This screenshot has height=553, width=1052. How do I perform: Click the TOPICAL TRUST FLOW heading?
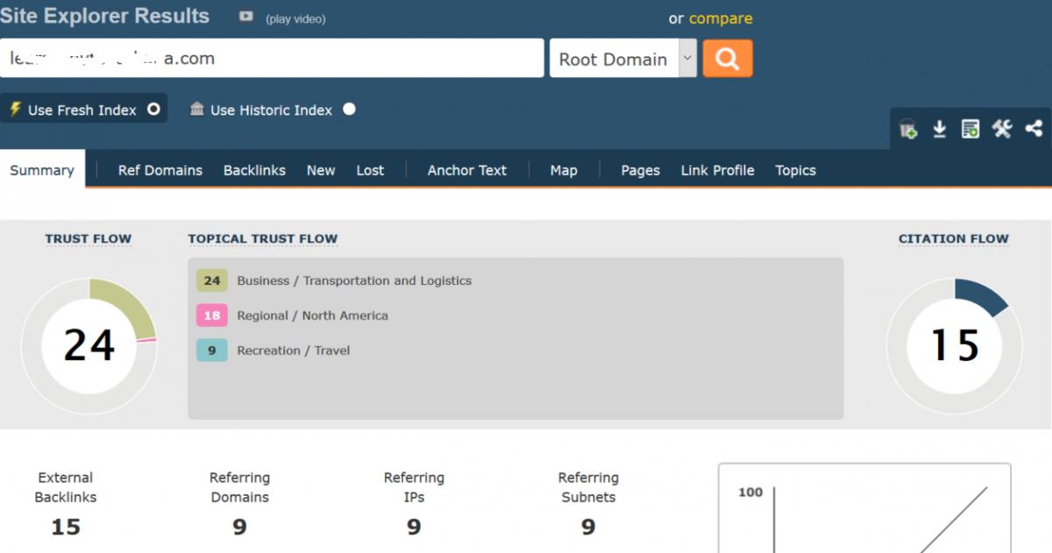[x=263, y=238]
